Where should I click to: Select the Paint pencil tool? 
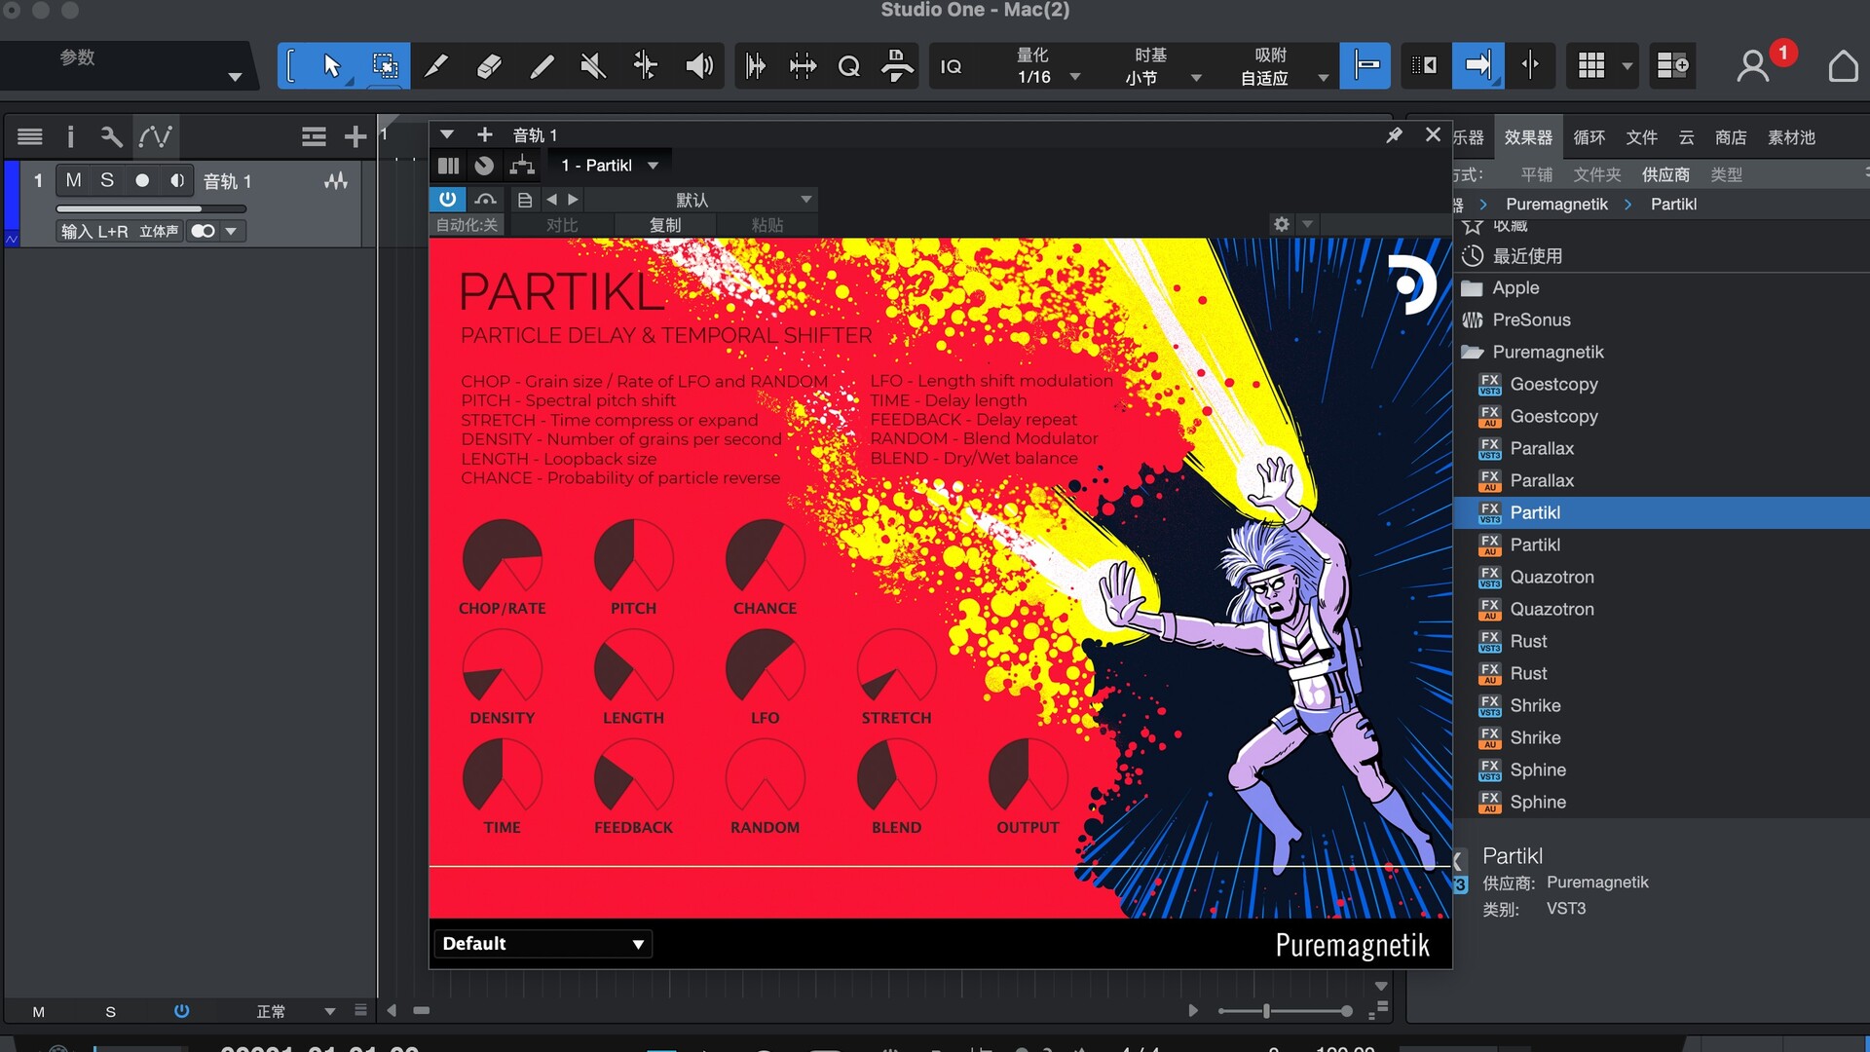542,66
